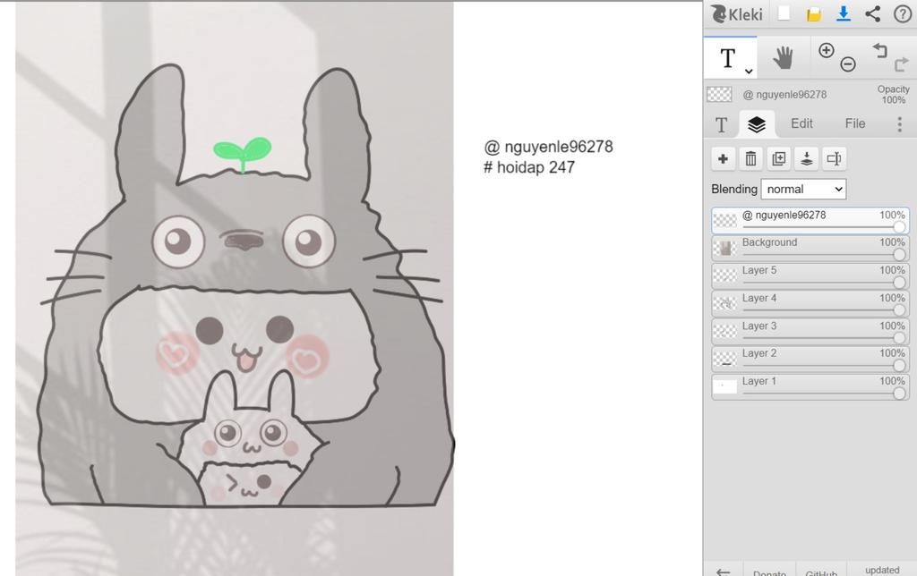Duplicate the selected layer

(x=779, y=158)
